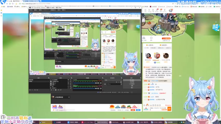
Task: Open OBS Scene Collection menu
Action: pos(53,10)
